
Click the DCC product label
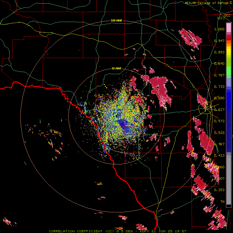227,16
